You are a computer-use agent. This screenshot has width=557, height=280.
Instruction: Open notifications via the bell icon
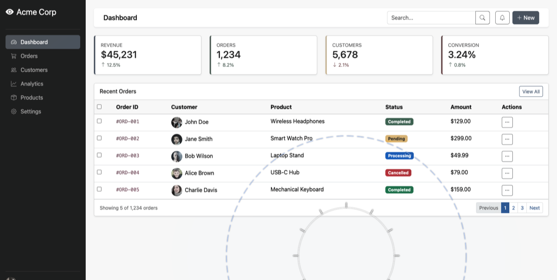click(502, 18)
